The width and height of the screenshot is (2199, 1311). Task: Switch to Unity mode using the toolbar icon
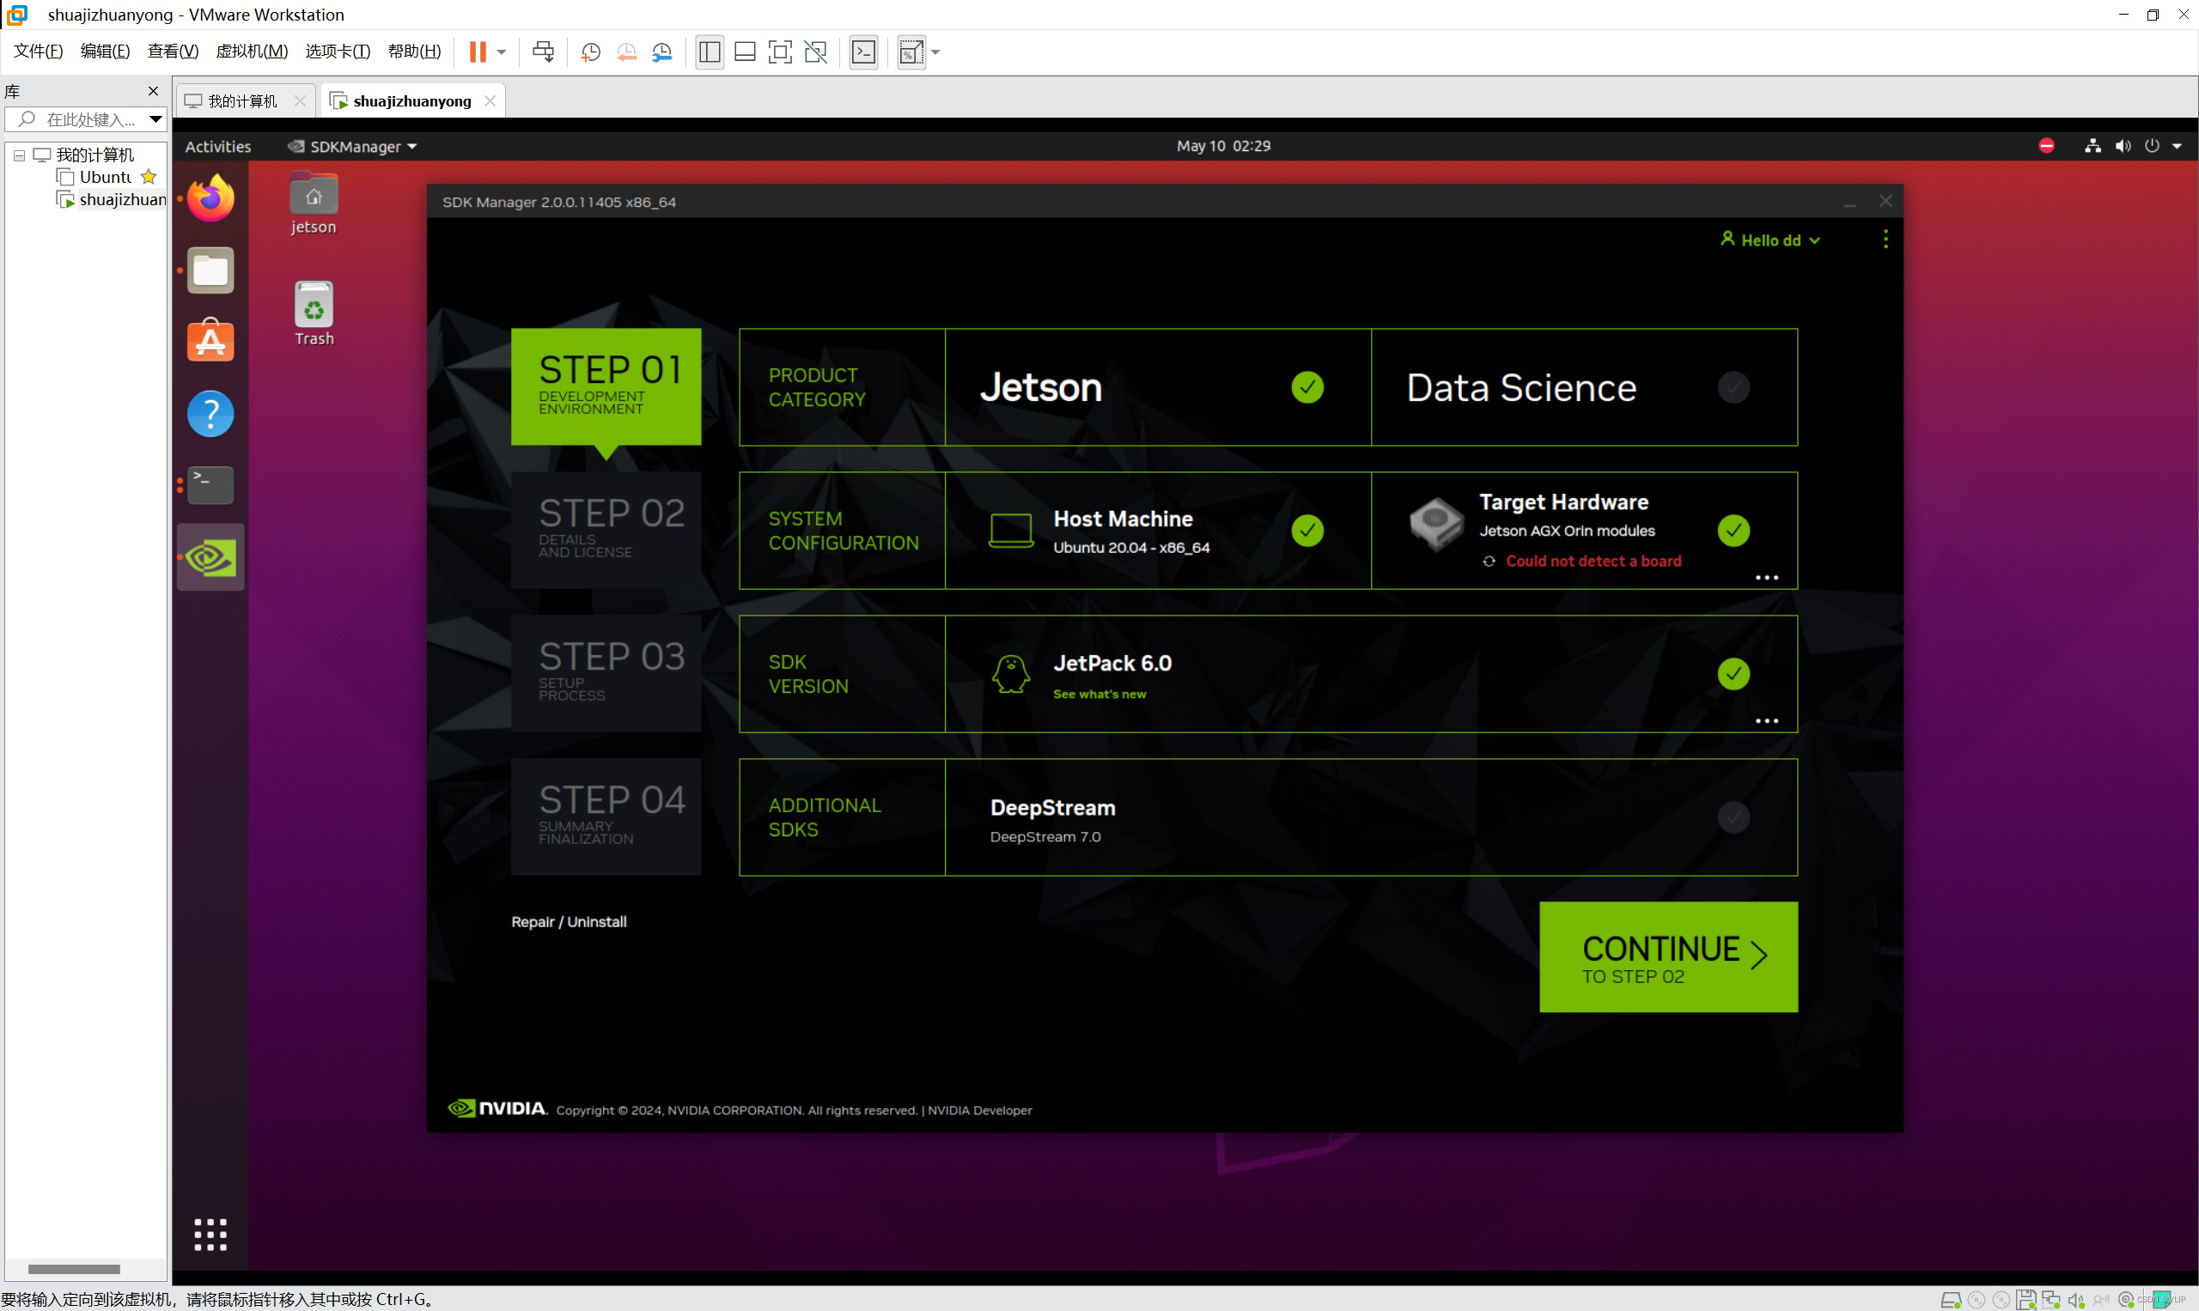(815, 52)
